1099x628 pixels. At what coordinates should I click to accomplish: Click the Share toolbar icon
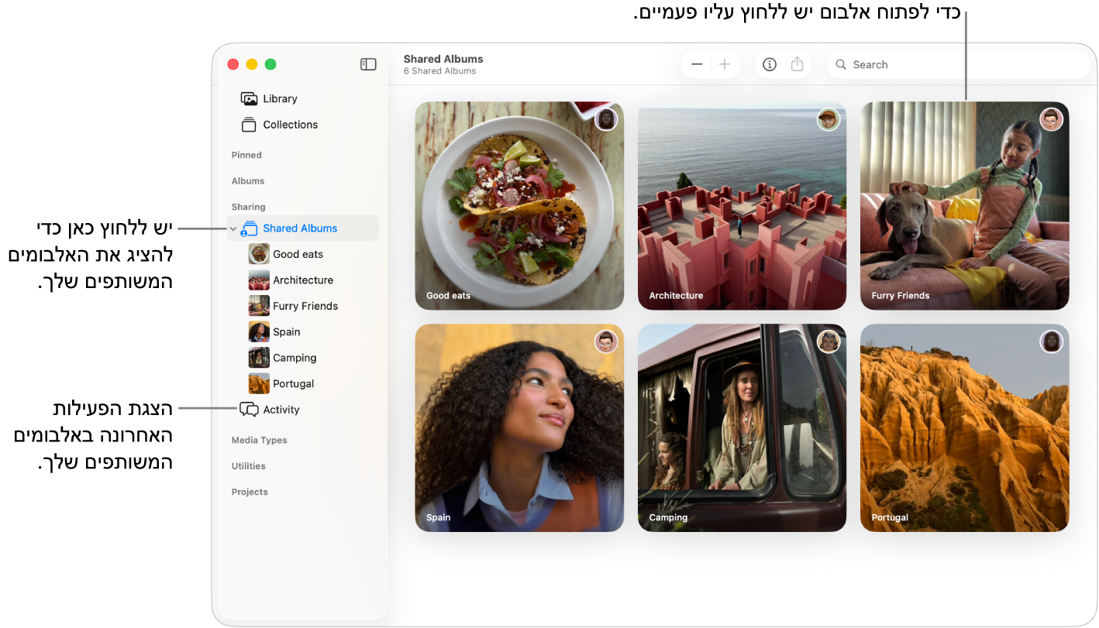pos(798,64)
